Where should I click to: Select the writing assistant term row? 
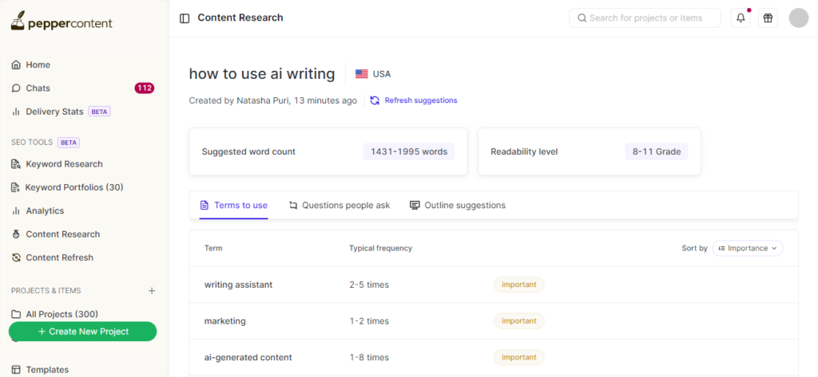[238, 285]
